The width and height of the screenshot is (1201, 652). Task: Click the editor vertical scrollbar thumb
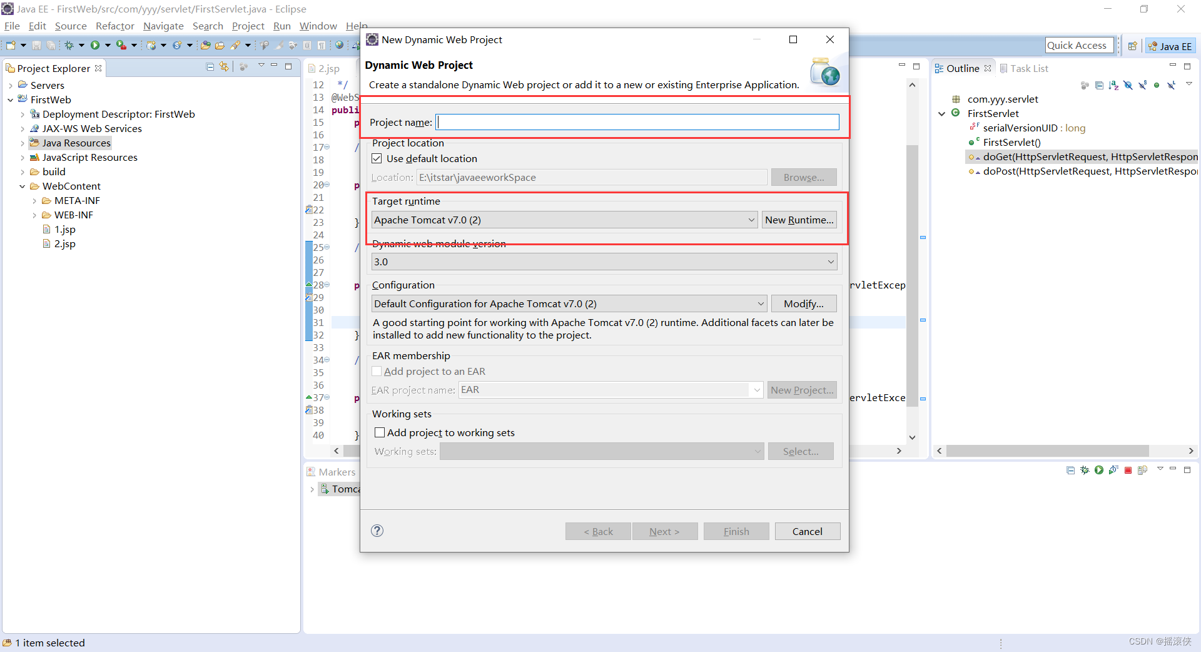pyautogui.click(x=912, y=275)
